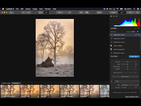Switch to the Edit tab
Screen dimensions: 141x106
point(122,12)
